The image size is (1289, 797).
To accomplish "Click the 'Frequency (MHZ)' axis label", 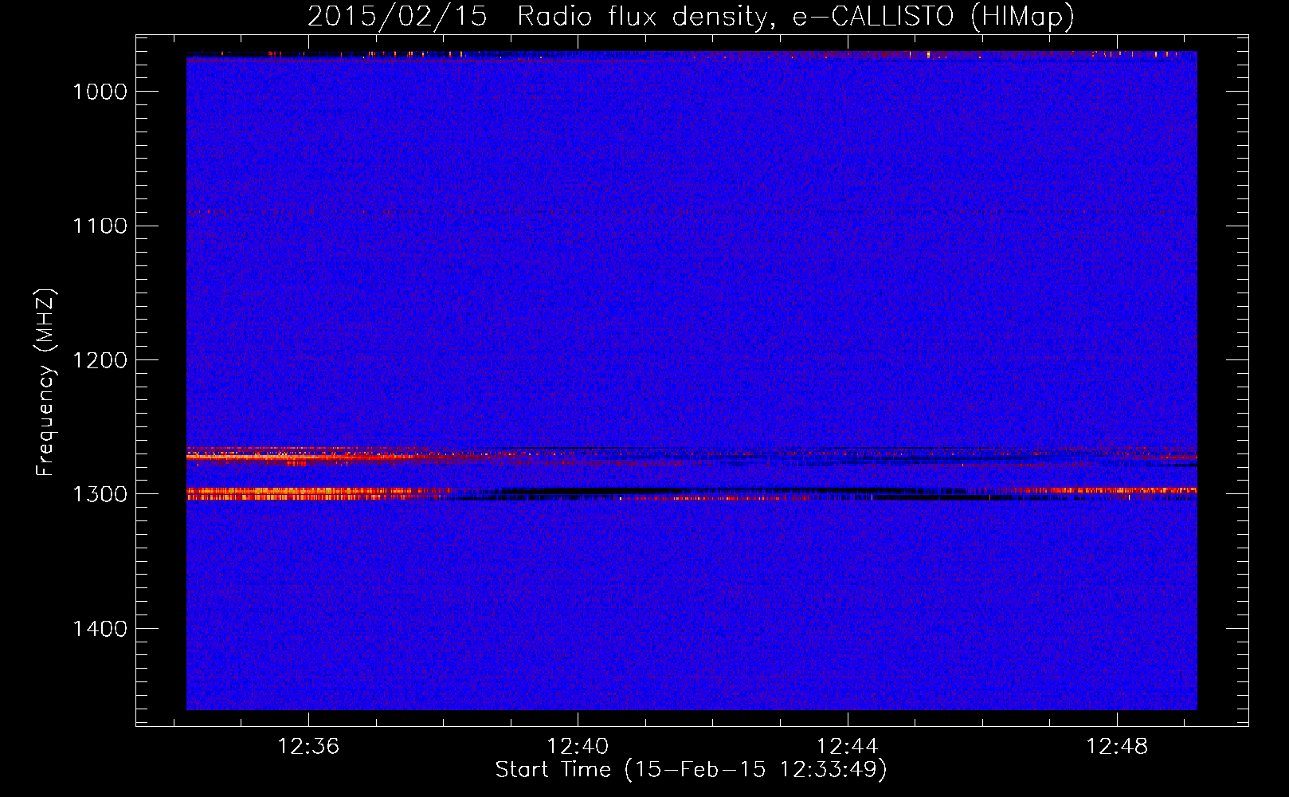I will (x=45, y=383).
